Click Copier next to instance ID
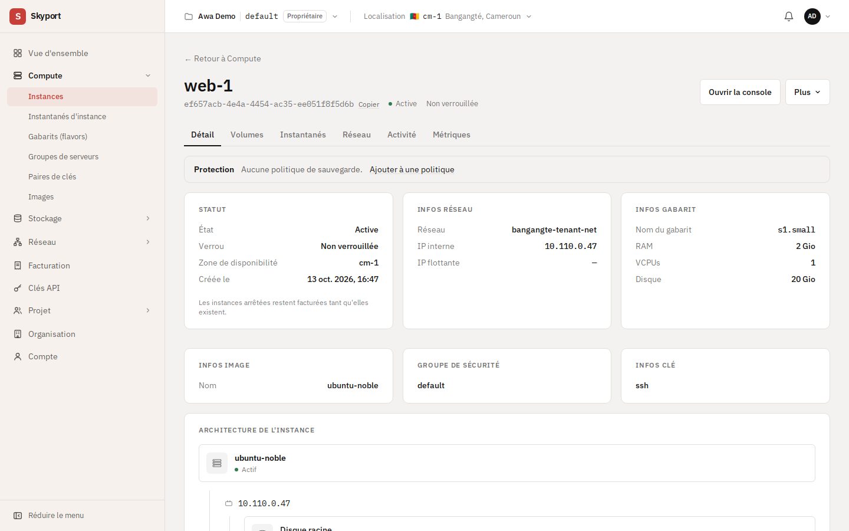Image resolution: width=849 pixels, height=531 pixels. point(369,104)
